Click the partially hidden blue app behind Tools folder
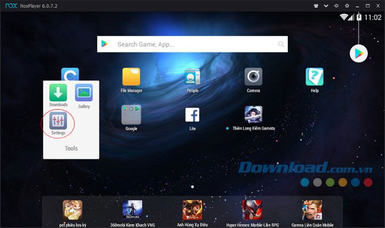This screenshot has width=385, height=228. (x=70, y=74)
